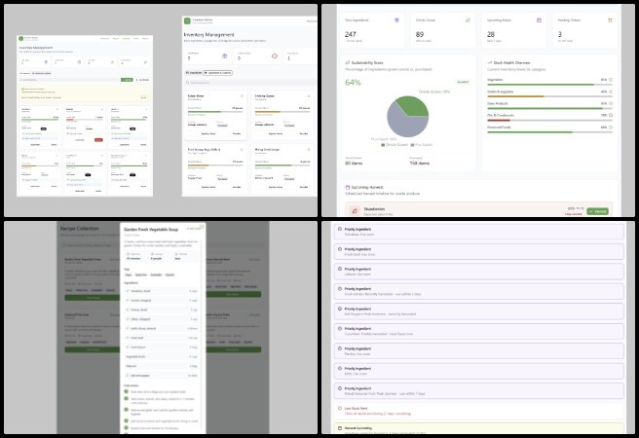639x438 pixels.
Task: Select the Ingredients tab in Inventory Management
Action: (192, 73)
